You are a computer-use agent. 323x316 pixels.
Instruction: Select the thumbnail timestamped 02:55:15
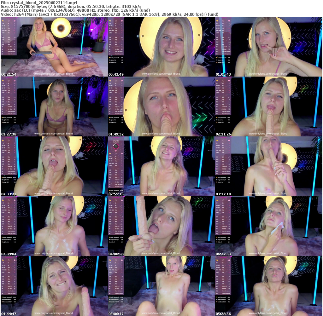point(161,166)
